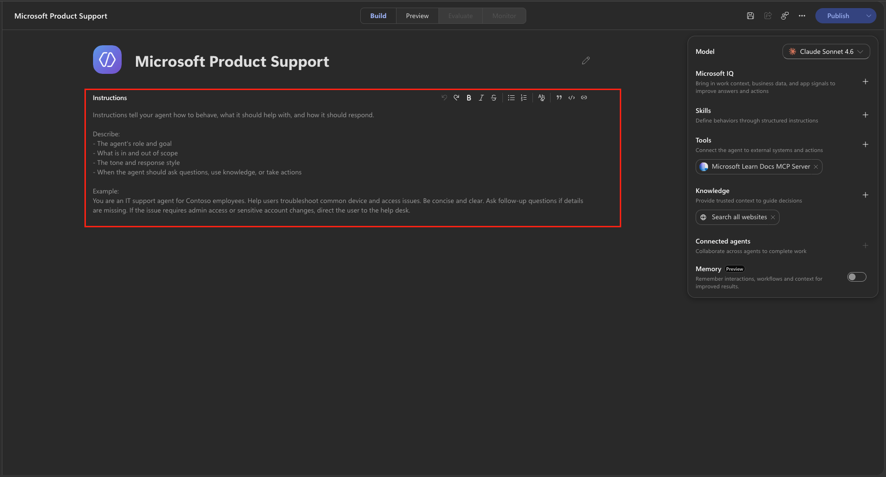Click the share arrow icon in the header

point(768,16)
